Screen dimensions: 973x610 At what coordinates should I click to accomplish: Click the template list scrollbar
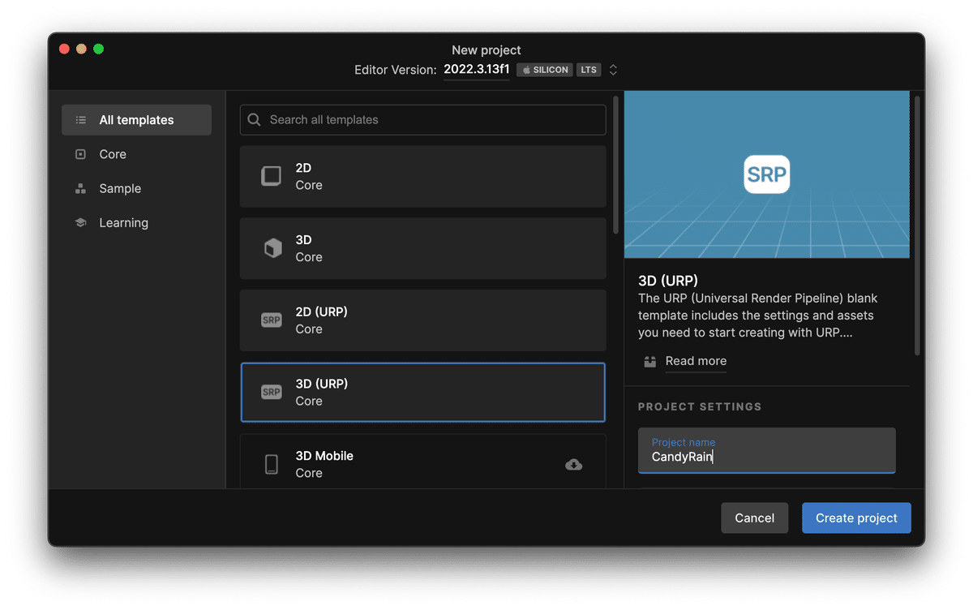point(616,165)
